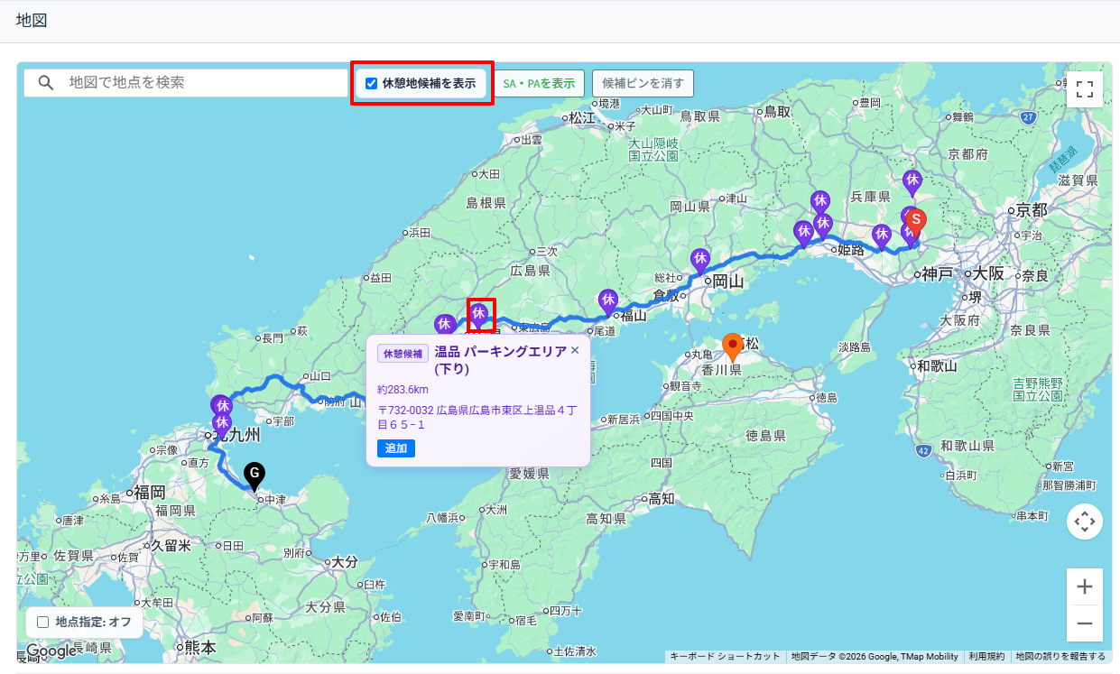
Task: Click the 〒732-0032 address text
Action: 477,417
